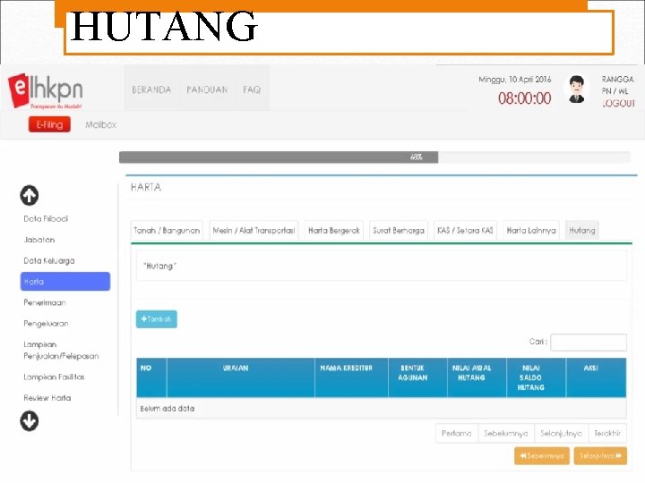Click the user avatar icon
645x483 pixels.
577,89
